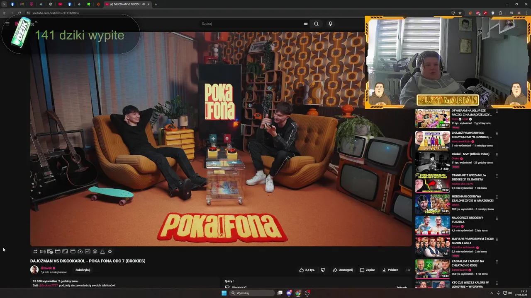Click the Chrome profile avatar

pos(519,13)
